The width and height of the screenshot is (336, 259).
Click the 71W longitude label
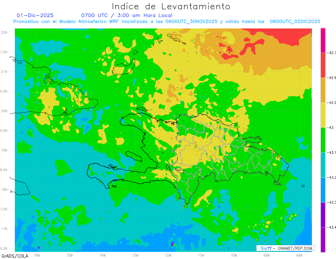point(201,255)
